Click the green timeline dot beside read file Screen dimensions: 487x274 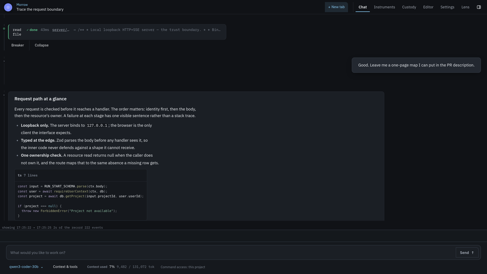pyautogui.click(x=4, y=28)
